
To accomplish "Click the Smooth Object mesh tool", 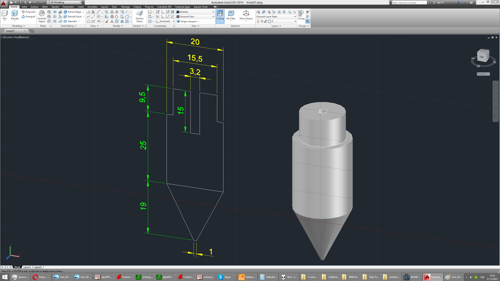I will [x=42, y=16].
